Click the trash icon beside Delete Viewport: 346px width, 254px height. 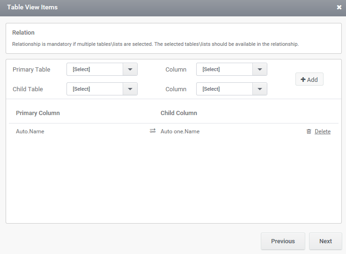click(x=309, y=131)
